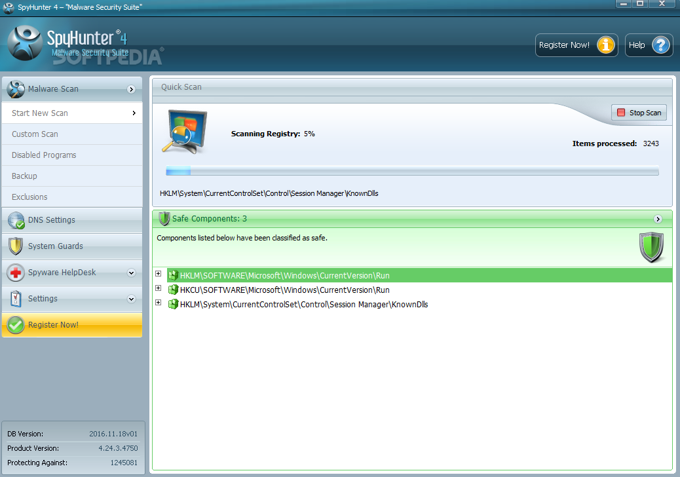Screen dimensions: 680x477
Task: Click the scanning monitor magnifier icon
Action: (x=185, y=132)
